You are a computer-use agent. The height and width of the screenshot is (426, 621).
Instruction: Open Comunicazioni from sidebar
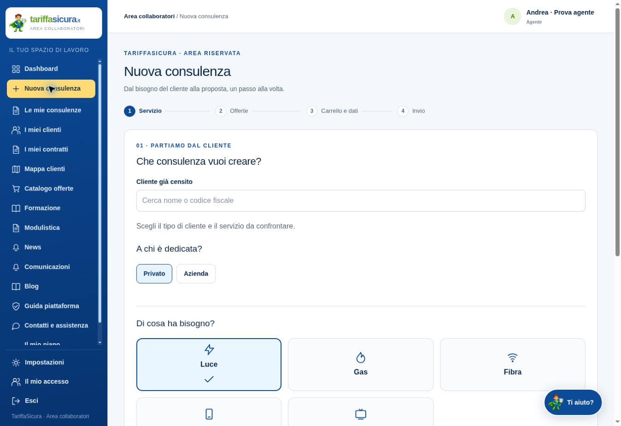pyautogui.click(x=51, y=267)
